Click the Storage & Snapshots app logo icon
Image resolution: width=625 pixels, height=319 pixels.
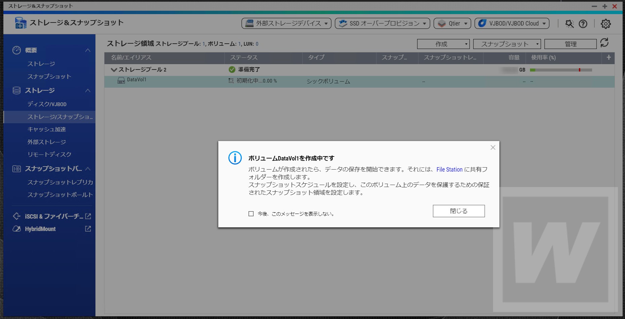click(20, 23)
